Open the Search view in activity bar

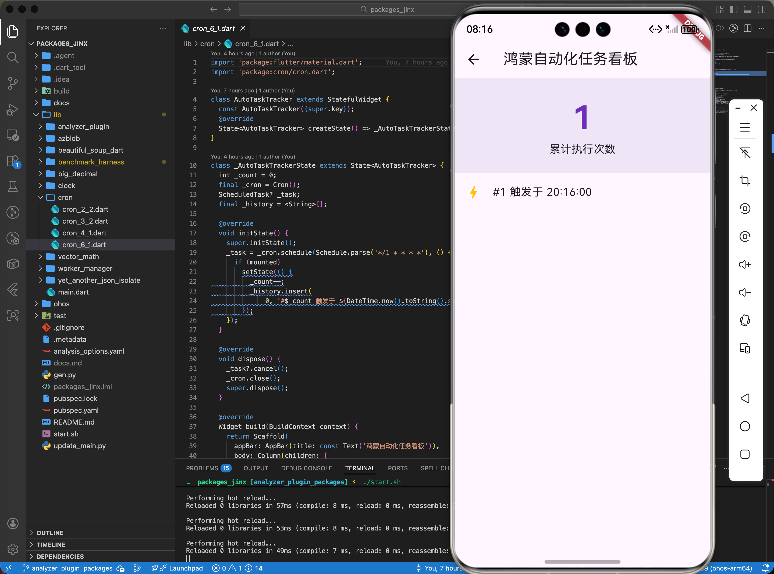[13, 57]
